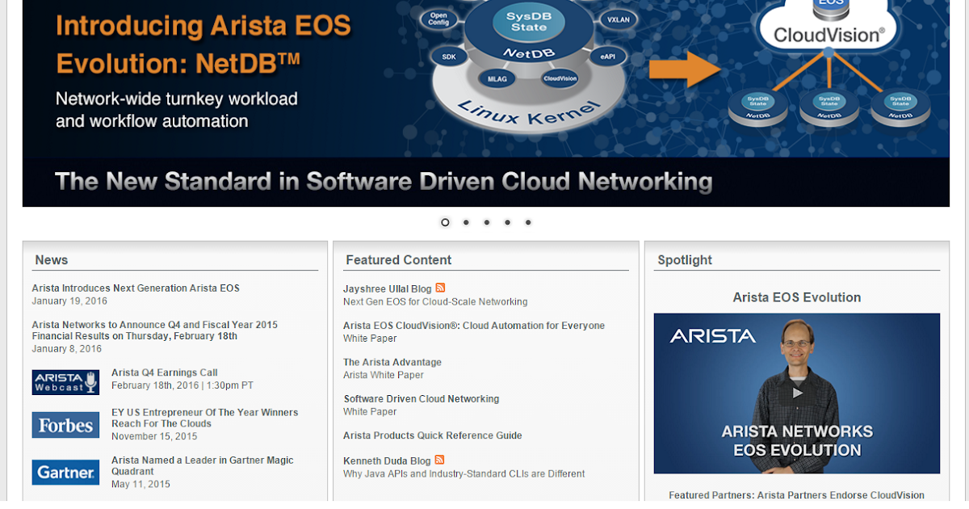969x509 pixels.
Task: Click the 'November 15, 2015' date text
Action: 154,436
